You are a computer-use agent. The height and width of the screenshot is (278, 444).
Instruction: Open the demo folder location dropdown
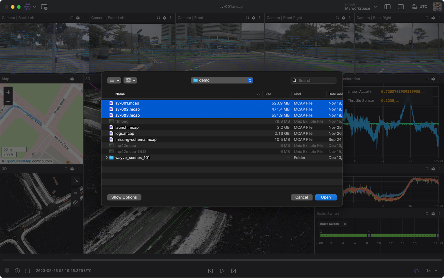pyautogui.click(x=222, y=80)
